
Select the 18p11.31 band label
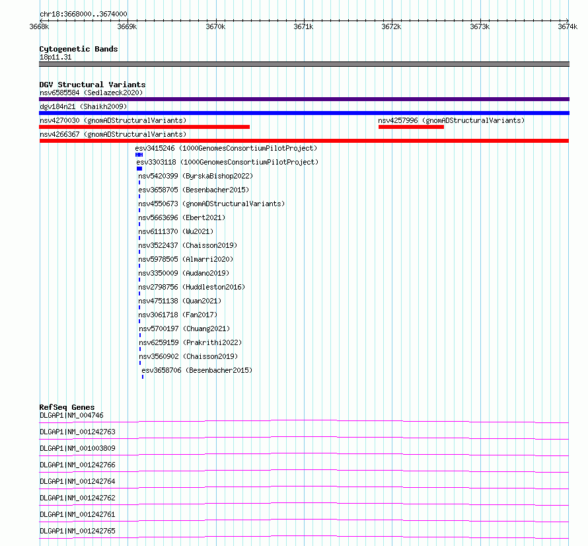pyautogui.click(x=55, y=57)
